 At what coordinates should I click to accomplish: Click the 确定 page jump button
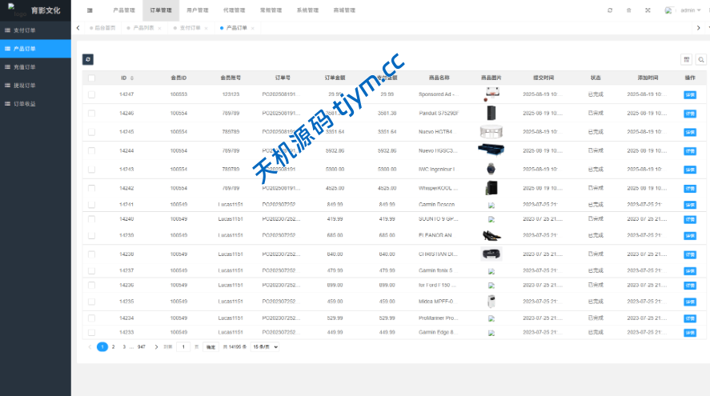tap(211, 347)
